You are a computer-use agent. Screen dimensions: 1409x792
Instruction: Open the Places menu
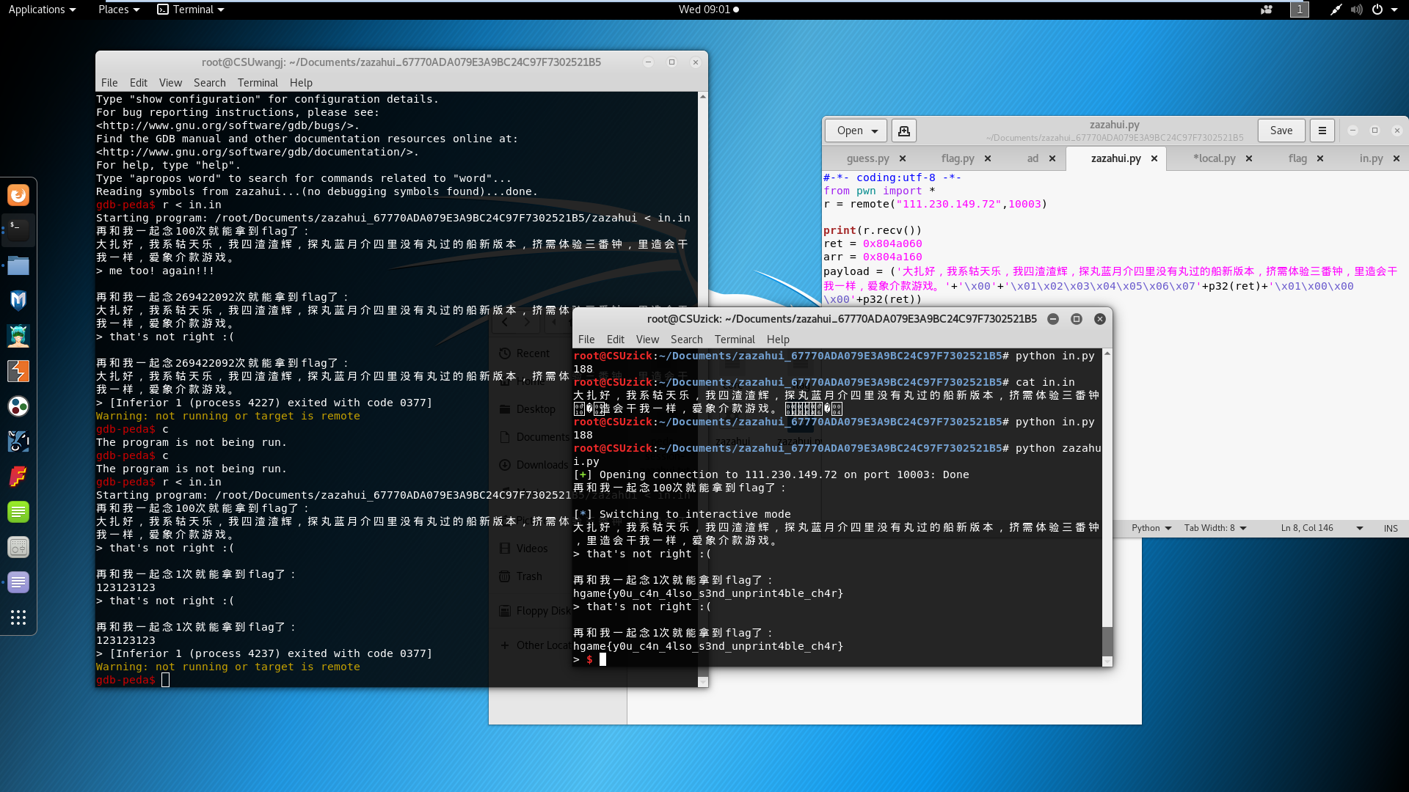pos(118,10)
